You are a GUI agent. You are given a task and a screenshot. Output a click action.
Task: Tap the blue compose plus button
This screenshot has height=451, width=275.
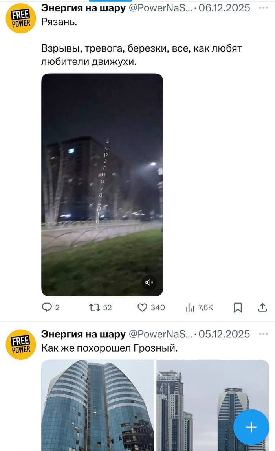click(251, 427)
